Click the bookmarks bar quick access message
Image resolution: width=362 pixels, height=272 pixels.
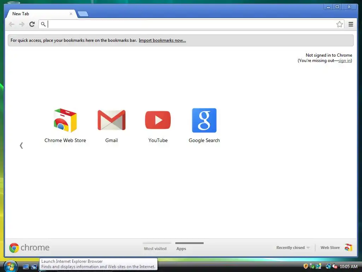(74, 40)
